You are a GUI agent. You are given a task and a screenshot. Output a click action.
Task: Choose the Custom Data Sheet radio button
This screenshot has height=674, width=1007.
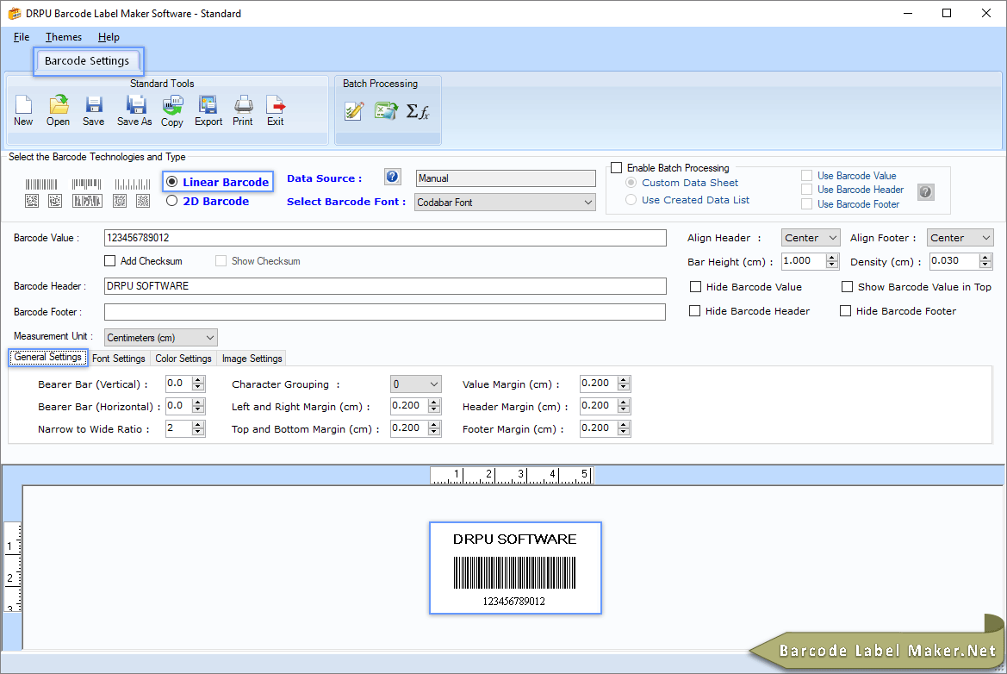pyautogui.click(x=631, y=183)
